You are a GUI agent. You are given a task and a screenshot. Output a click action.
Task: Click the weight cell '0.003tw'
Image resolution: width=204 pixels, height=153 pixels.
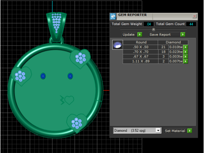click(176, 57)
